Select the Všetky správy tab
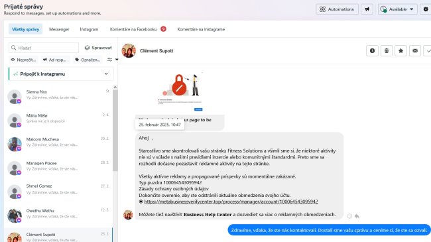431x242 pixels. click(26, 29)
